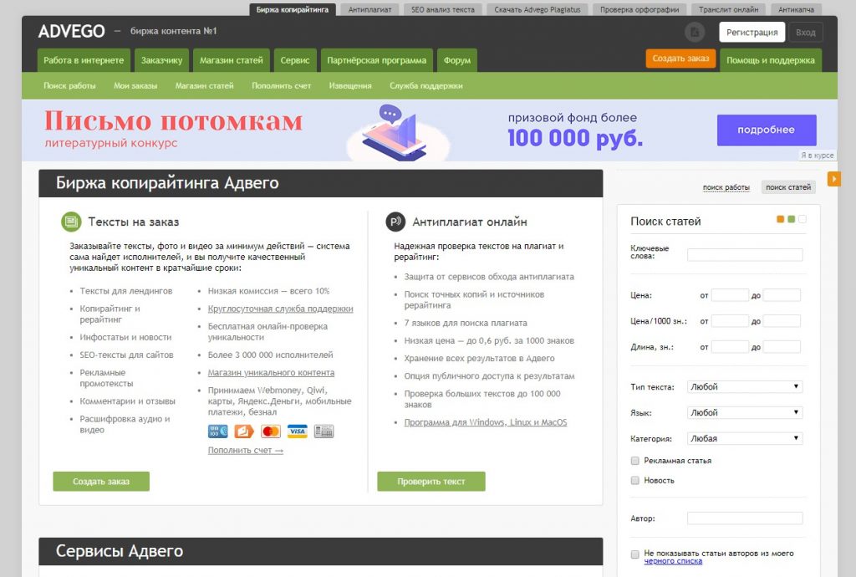856x577 pixels.
Task: Open the Сервис menu
Action: pos(295,60)
